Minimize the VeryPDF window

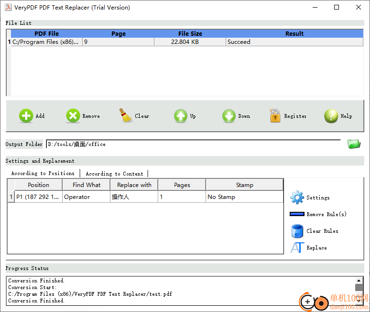315,7
